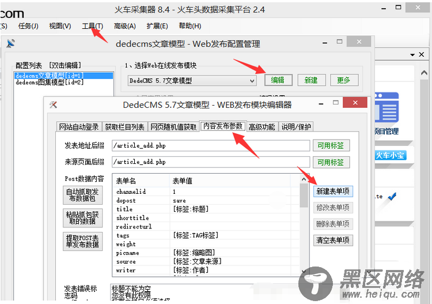The image size is (432, 304).
Task: Click the form list scrollbar thumb
Action: click(304, 196)
